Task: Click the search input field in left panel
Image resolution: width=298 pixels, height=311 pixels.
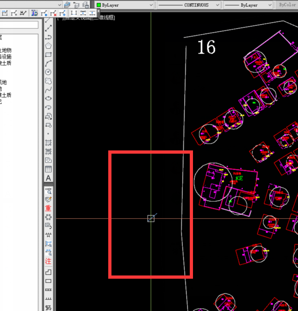Action: point(18,25)
